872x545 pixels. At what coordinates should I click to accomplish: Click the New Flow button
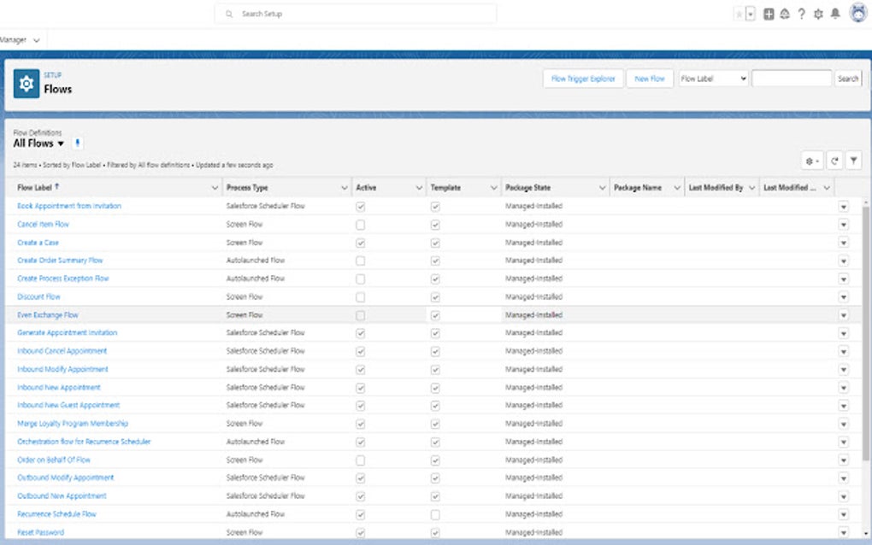tap(650, 78)
